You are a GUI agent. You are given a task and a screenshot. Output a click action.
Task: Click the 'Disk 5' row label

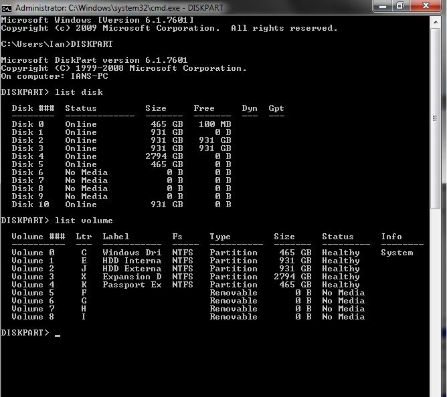[x=27, y=164]
